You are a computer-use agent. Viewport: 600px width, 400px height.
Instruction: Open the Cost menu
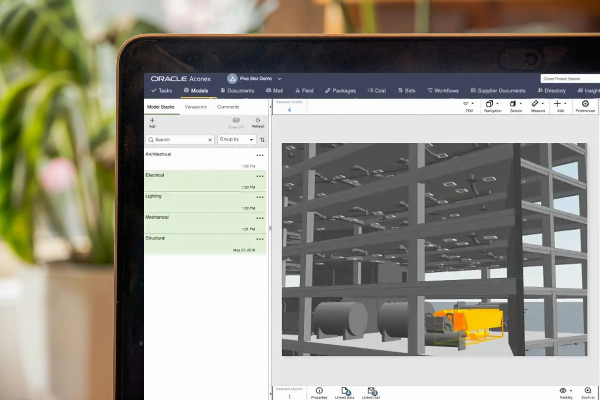point(376,90)
